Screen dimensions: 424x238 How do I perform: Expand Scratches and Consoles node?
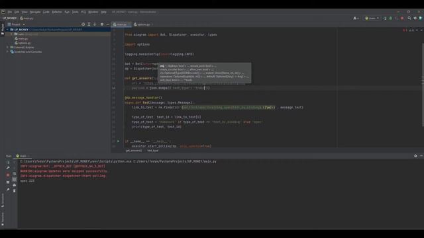point(7,52)
